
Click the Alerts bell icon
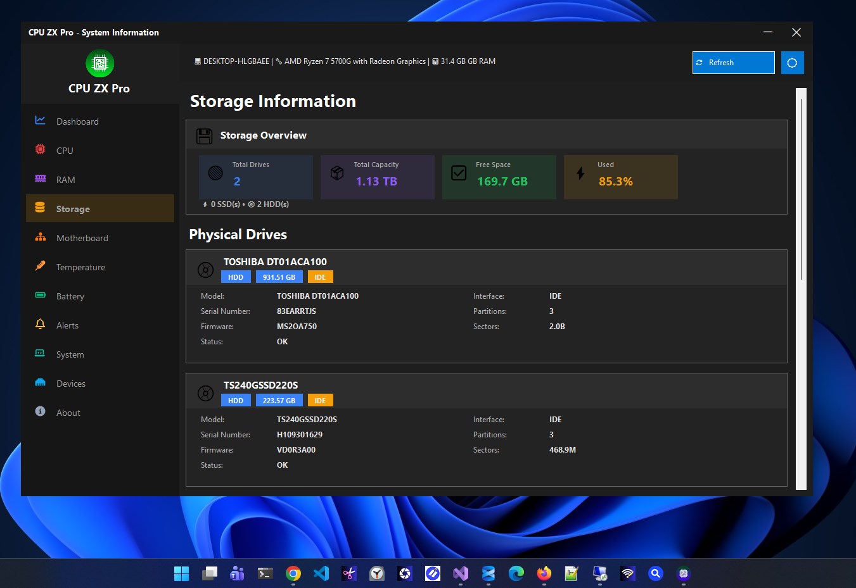(40, 324)
